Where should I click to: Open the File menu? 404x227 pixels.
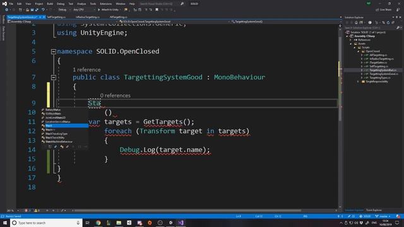(11, 4)
